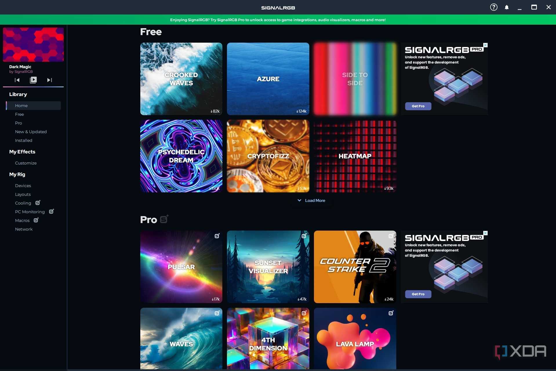The width and height of the screenshot is (556, 371).
Task: Expand more free effects with Load More
Action: [x=311, y=200]
